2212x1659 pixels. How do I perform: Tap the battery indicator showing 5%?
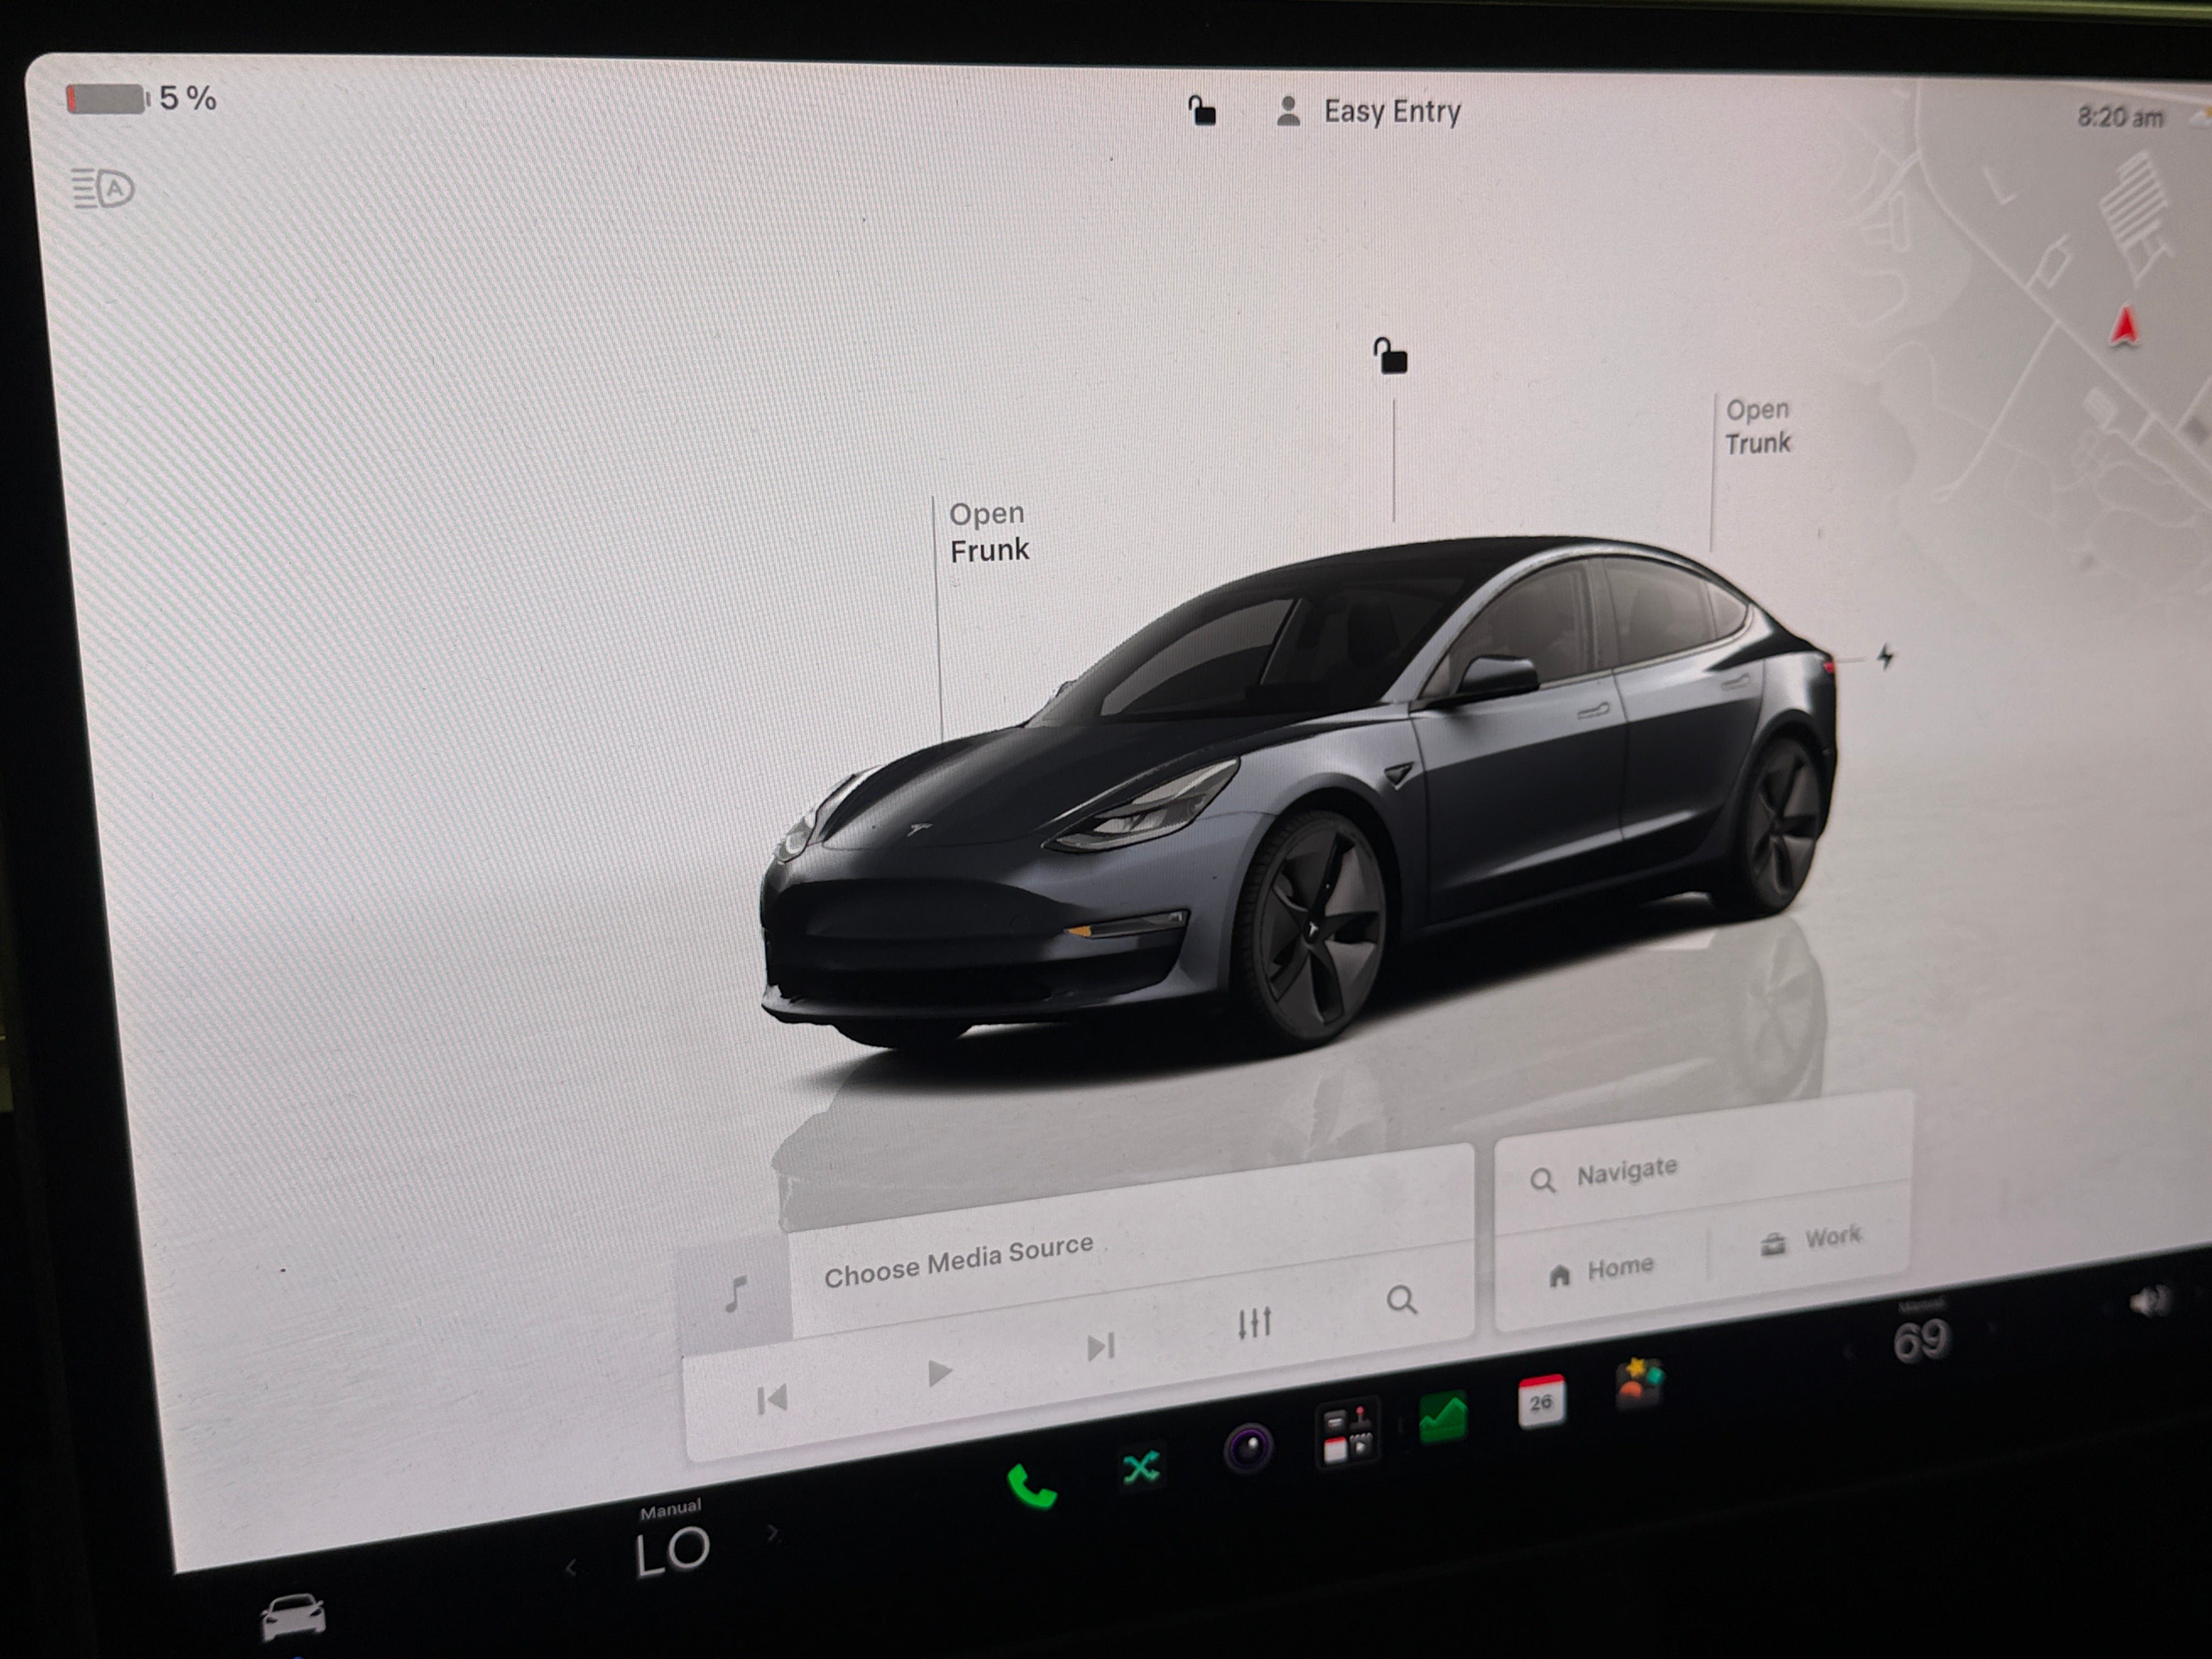(x=141, y=98)
